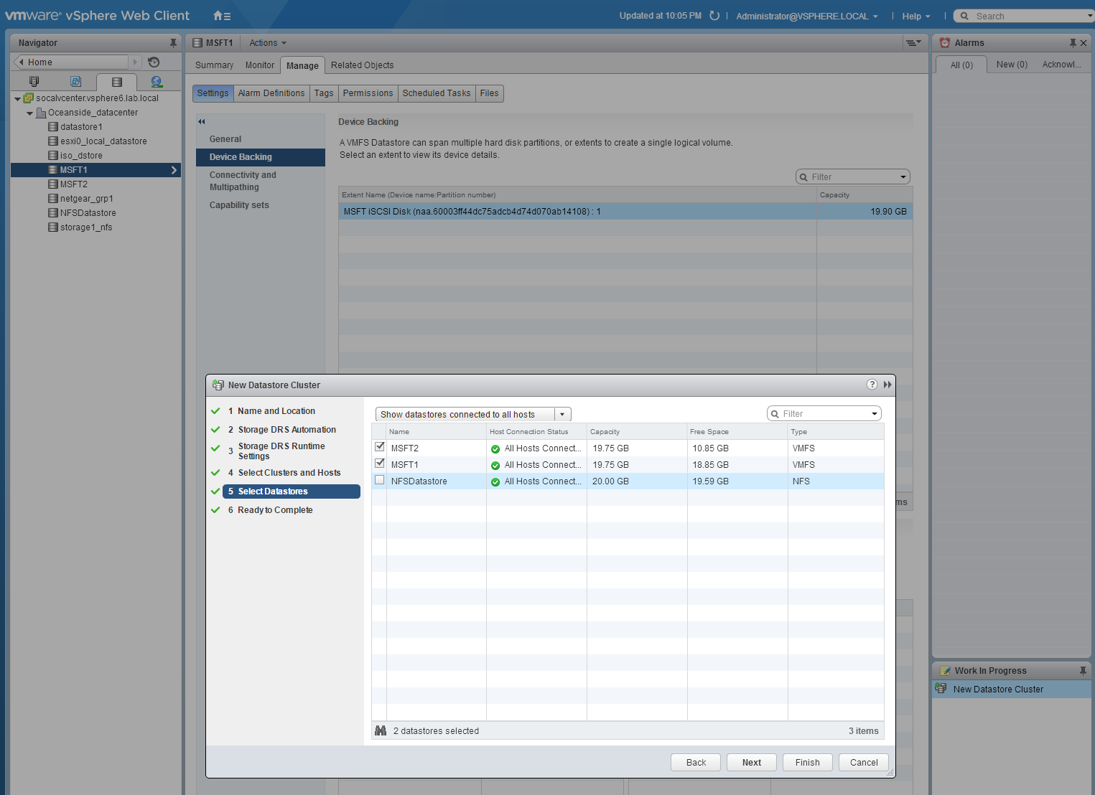Screen dimensions: 1095x795
Task: Open the Show datastores connected dropdown
Action: pos(563,414)
